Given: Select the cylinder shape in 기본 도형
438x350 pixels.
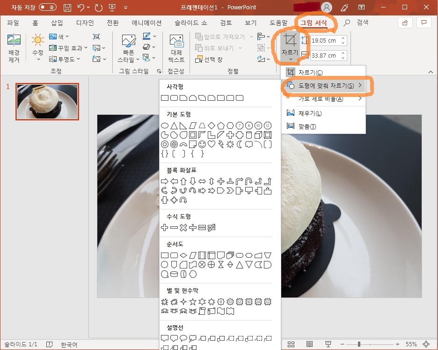Looking at the screenshot, I should coord(248,135).
